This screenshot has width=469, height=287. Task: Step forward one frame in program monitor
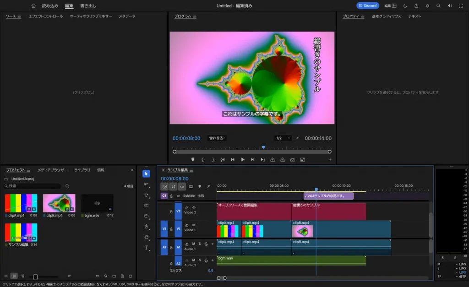[x=252, y=160]
